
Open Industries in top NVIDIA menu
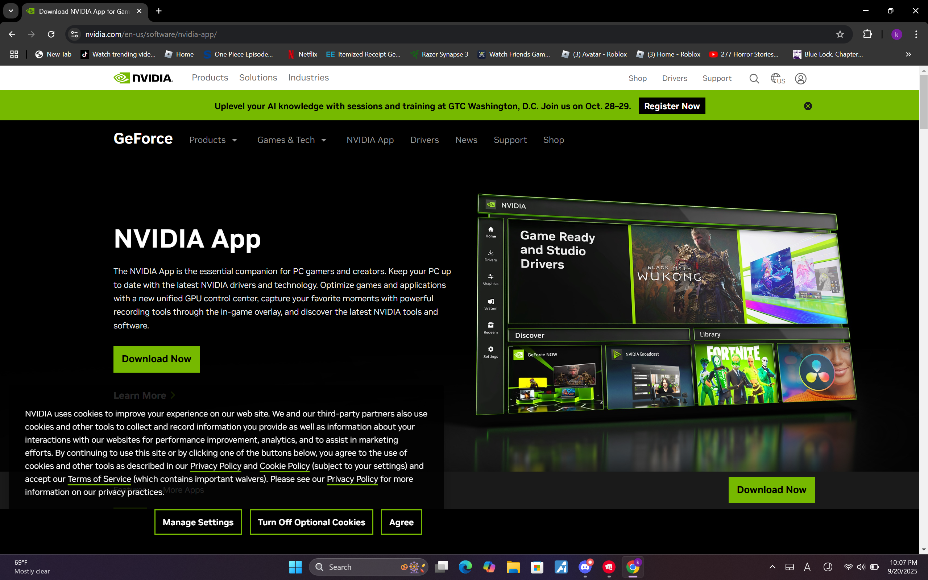[308, 78]
